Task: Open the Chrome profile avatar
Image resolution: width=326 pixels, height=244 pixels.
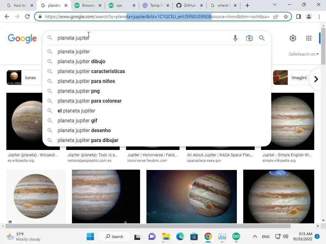Action: (x=309, y=17)
